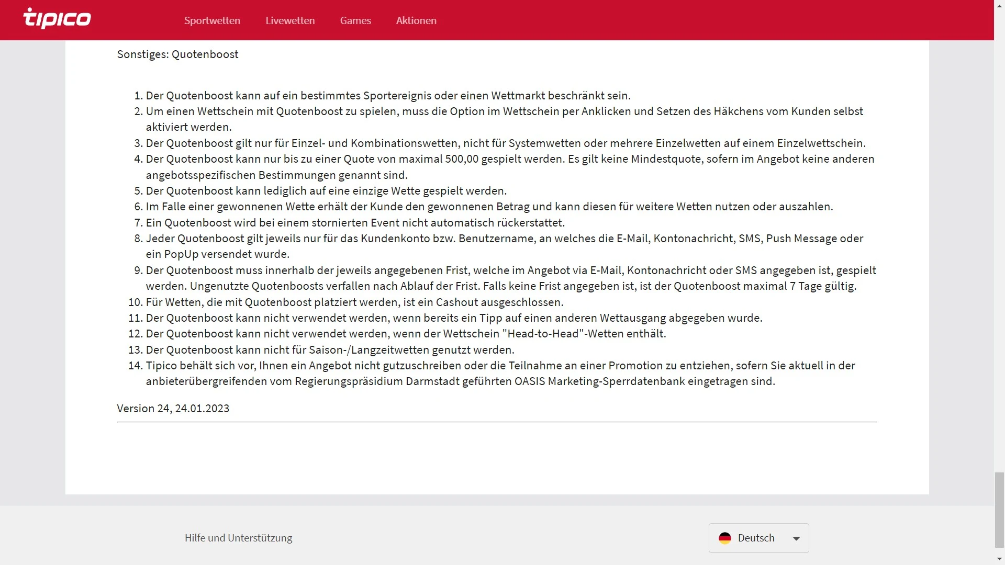Open the Aktionen page
1005x565 pixels.
(416, 20)
